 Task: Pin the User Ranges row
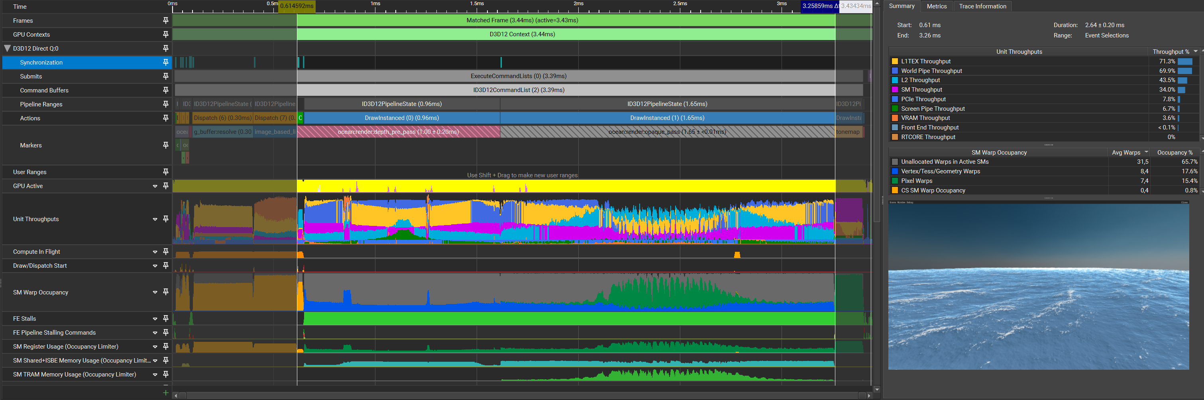pyautogui.click(x=165, y=172)
